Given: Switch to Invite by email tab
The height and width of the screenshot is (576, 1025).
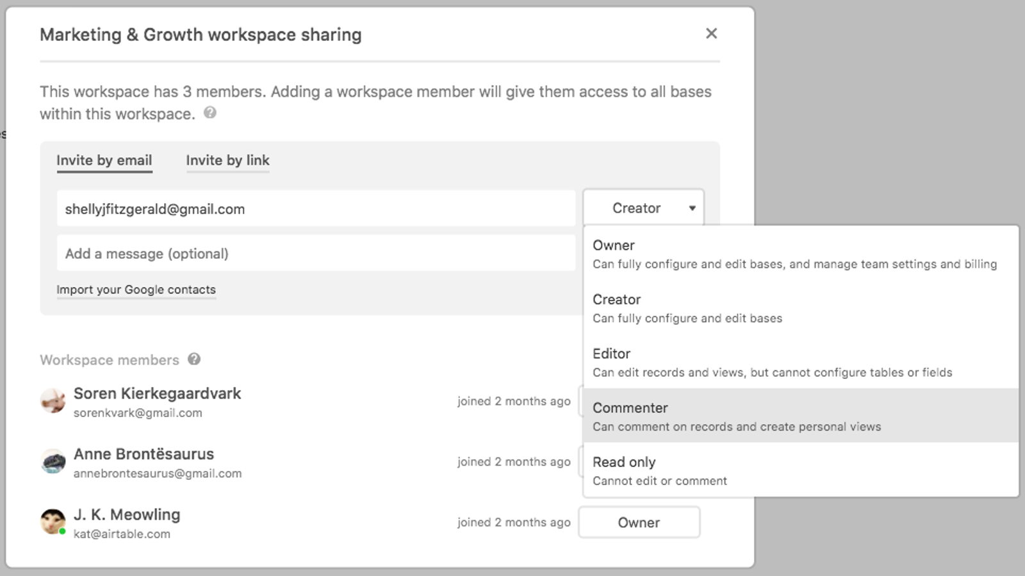Looking at the screenshot, I should pyautogui.click(x=104, y=160).
